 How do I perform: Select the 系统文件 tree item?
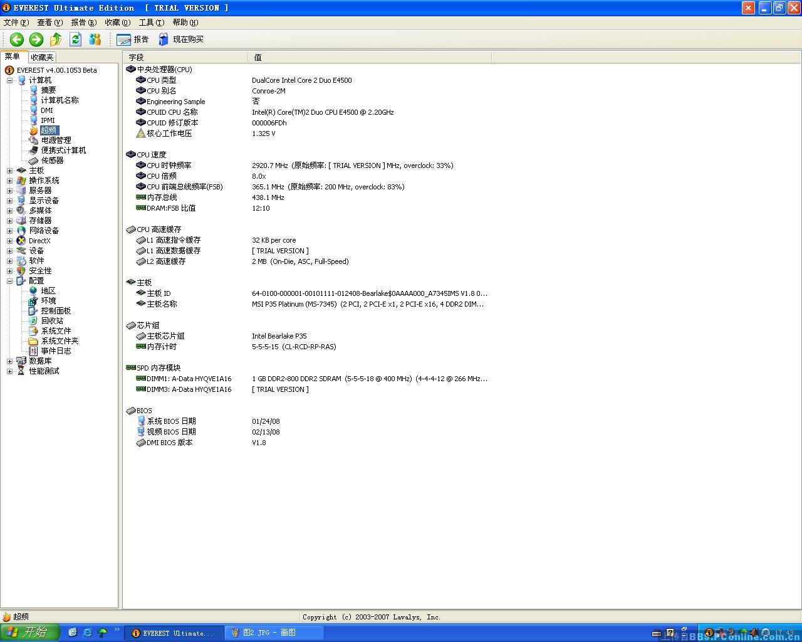[56, 331]
